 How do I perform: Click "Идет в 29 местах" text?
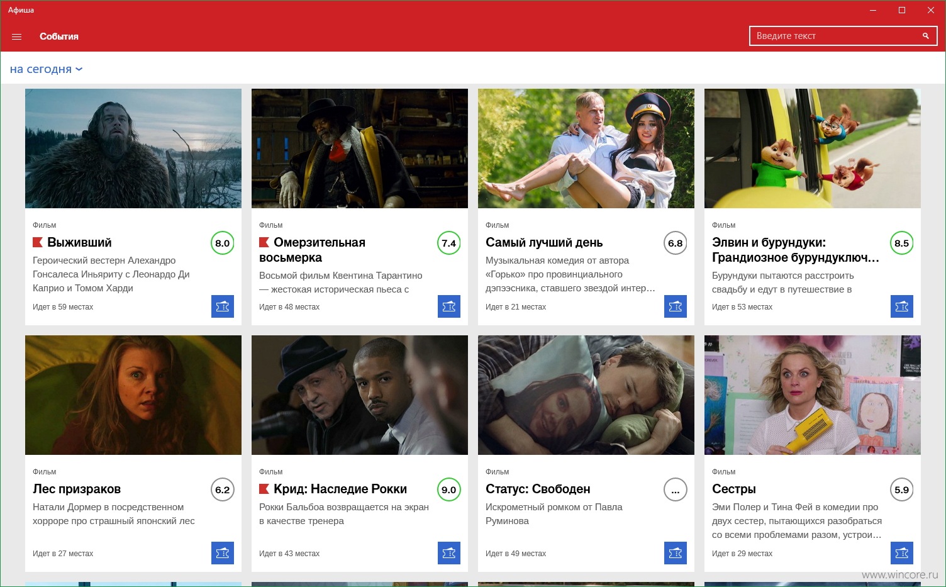742,554
